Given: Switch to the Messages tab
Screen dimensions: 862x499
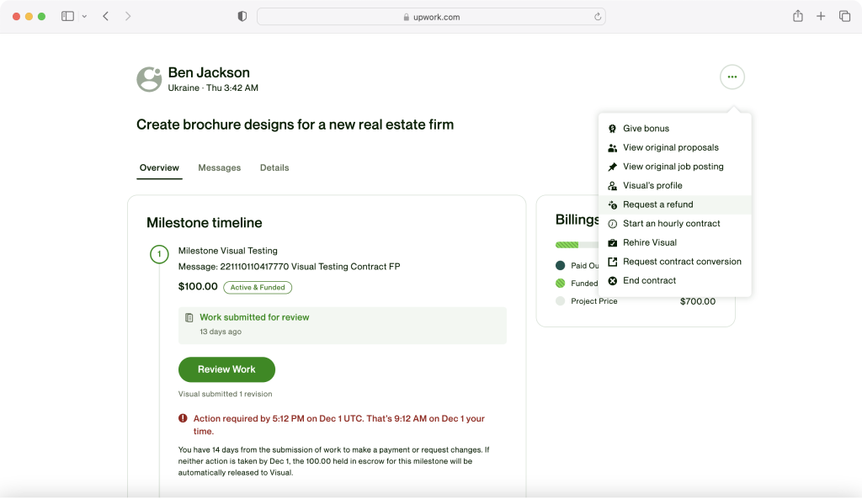Looking at the screenshot, I should click(219, 168).
